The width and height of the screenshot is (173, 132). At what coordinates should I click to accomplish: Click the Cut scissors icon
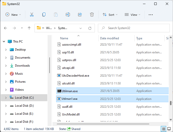(x=32, y=15)
